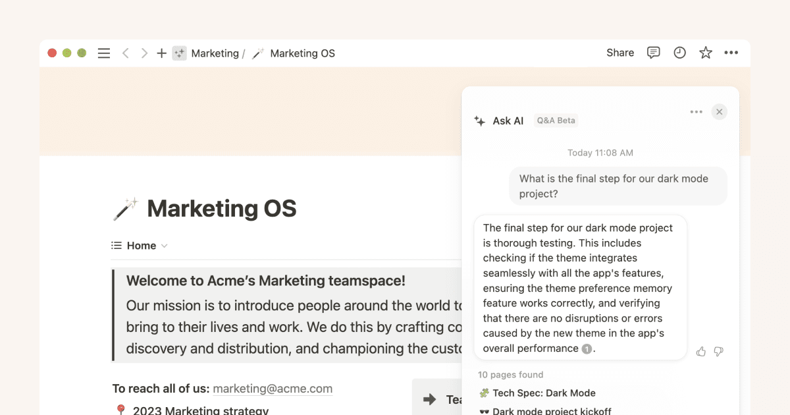Give a thumbs up on the AI answer
This screenshot has height=415, width=790.
(x=700, y=351)
